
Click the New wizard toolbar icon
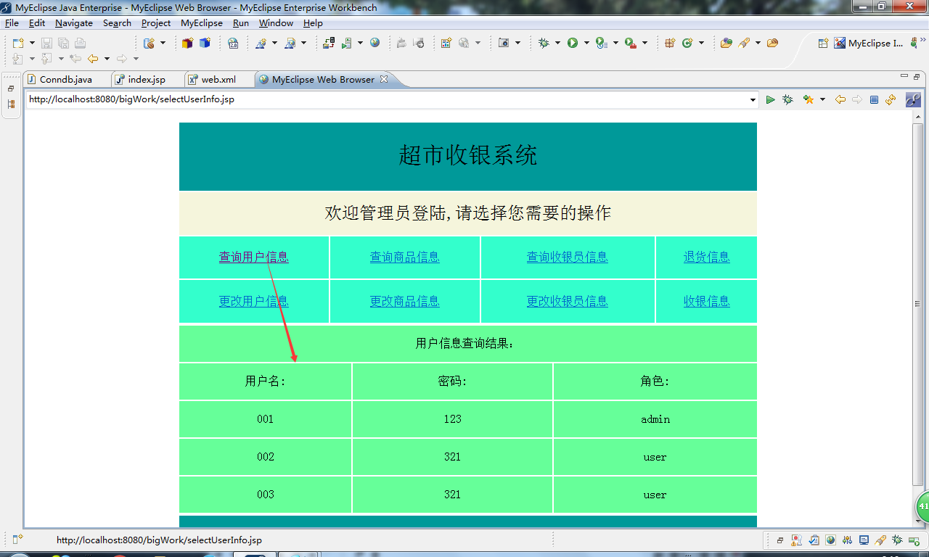click(19, 44)
